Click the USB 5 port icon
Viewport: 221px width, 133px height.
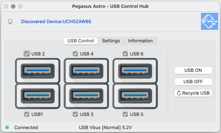[x=135, y=96]
